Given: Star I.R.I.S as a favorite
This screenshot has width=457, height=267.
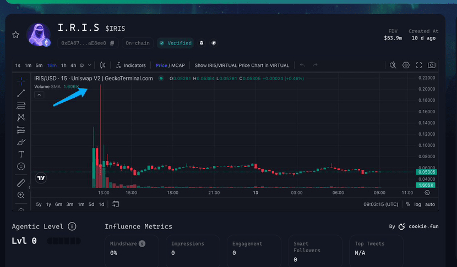Looking at the screenshot, I should coord(16,35).
